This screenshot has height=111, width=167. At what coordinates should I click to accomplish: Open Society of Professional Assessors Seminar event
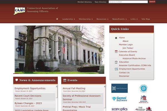(82, 97)
